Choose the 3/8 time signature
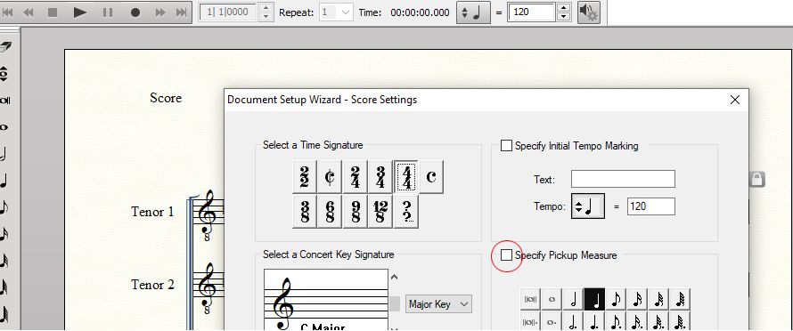This screenshot has height=331, width=793. tap(305, 212)
